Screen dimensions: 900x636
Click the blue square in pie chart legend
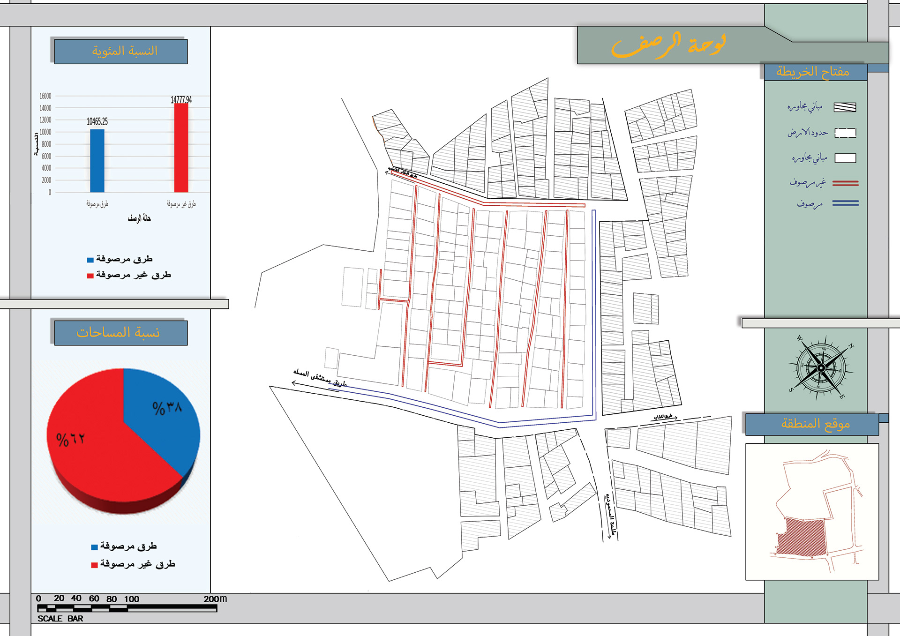coord(94,547)
